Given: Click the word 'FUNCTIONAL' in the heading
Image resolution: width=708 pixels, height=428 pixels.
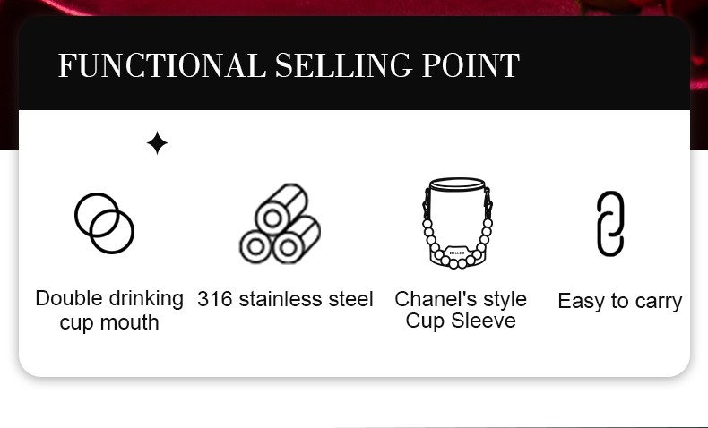Looking at the screenshot, I should [162, 65].
